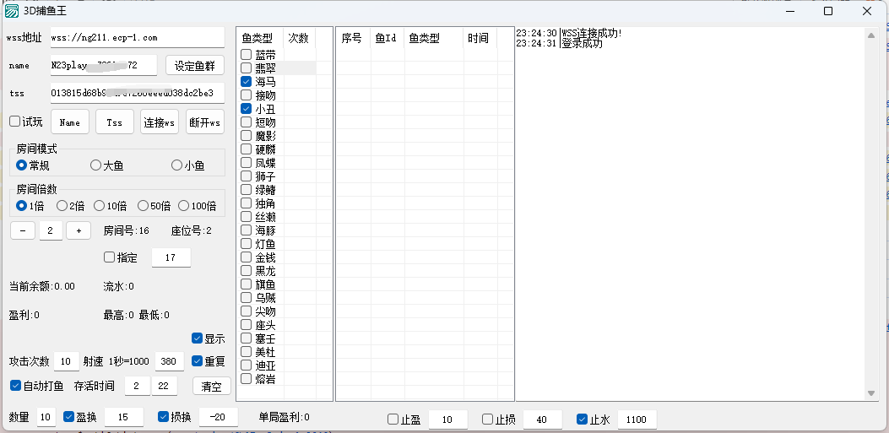Image resolution: width=889 pixels, height=433 pixels.
Task: Uncheck the 海马 fish type checkbox
Action: pos(246,82)
